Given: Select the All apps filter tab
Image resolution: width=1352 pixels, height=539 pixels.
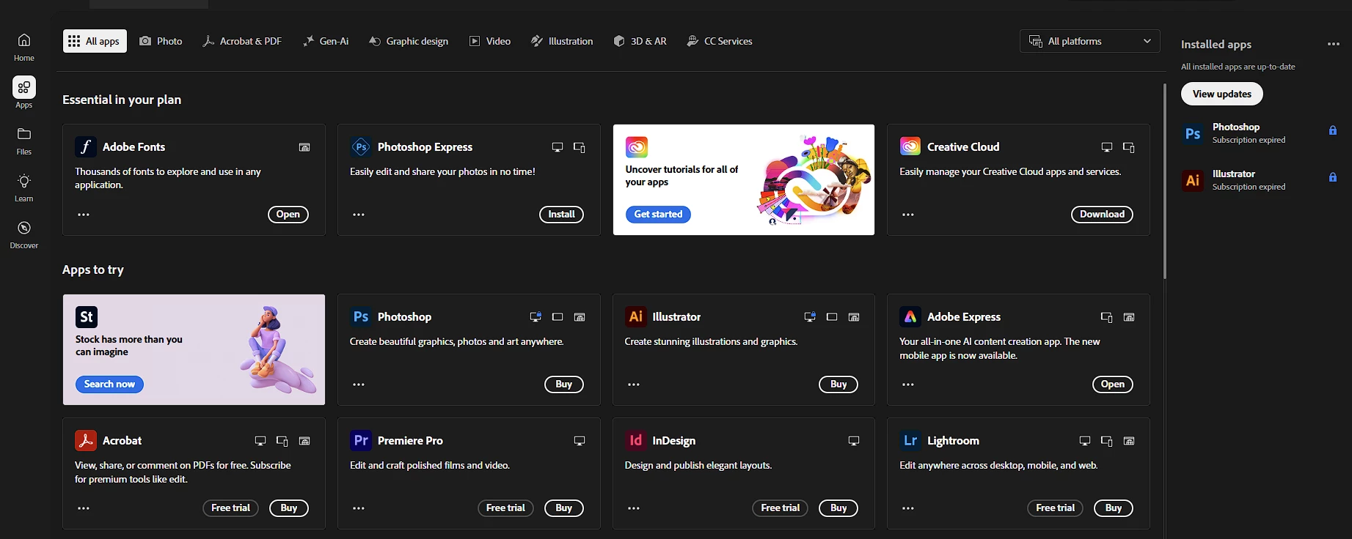Looking at the screenshot, I should click(95, 41).
